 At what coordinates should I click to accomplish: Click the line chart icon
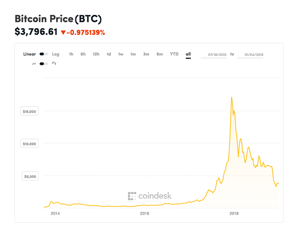(34, 63)
